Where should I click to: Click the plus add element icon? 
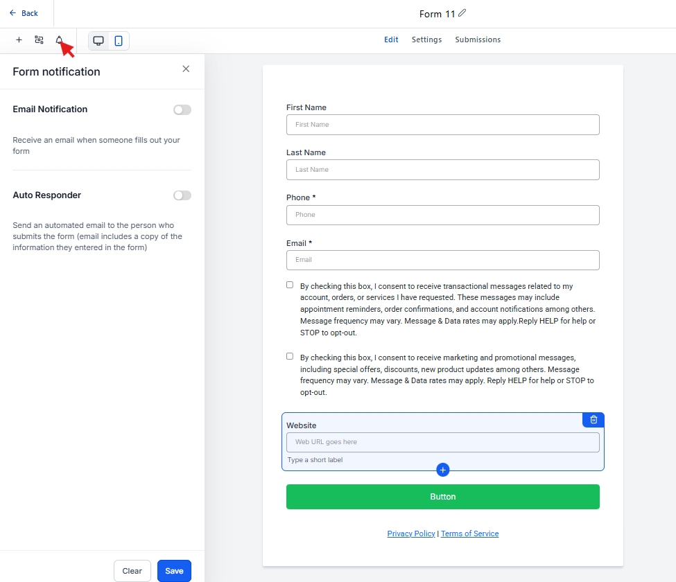[x=19, y=40]
